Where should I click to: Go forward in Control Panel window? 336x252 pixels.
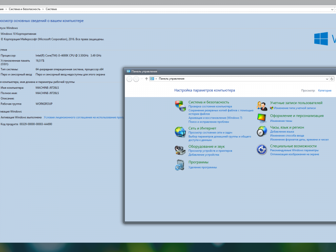coord(136,79)
